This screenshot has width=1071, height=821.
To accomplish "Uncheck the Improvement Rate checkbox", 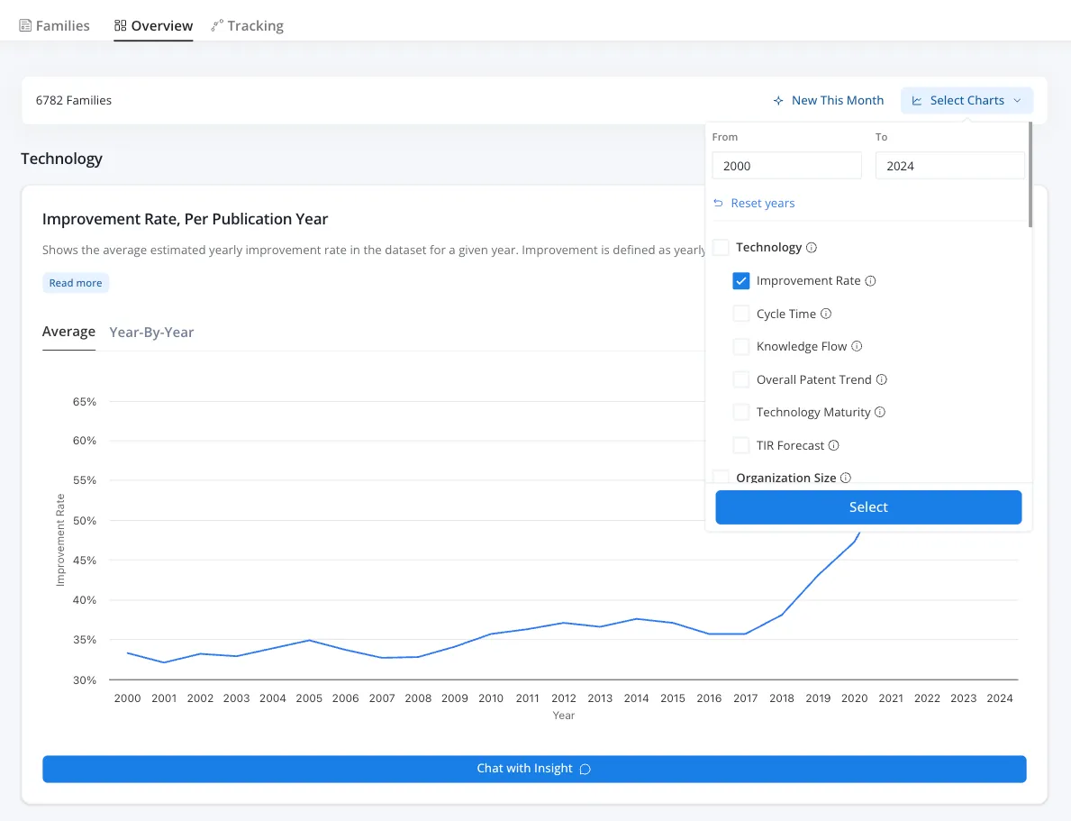I will (741, 281).
